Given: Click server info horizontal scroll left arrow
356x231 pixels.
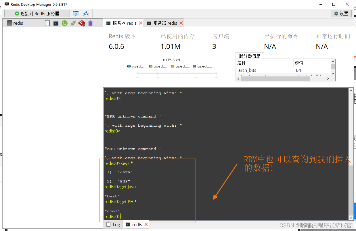Looking at the screenshot, I should [x=238, y=79].
